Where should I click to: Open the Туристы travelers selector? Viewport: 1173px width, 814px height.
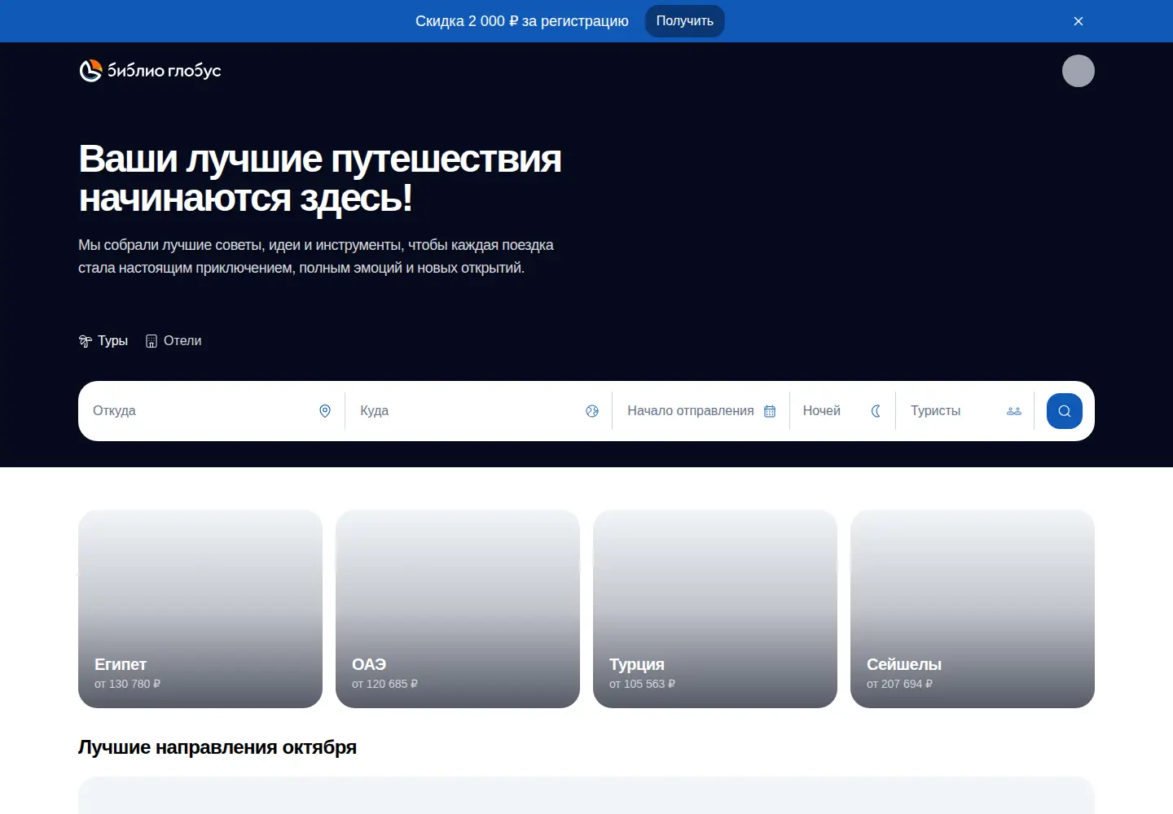[965, 411]
